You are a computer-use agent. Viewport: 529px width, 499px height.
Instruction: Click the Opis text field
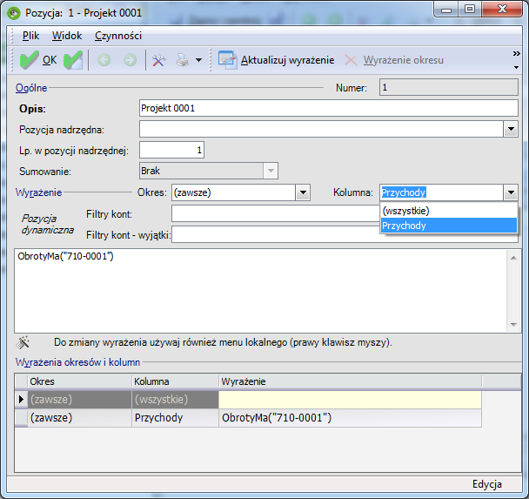(x=329, y=108)
